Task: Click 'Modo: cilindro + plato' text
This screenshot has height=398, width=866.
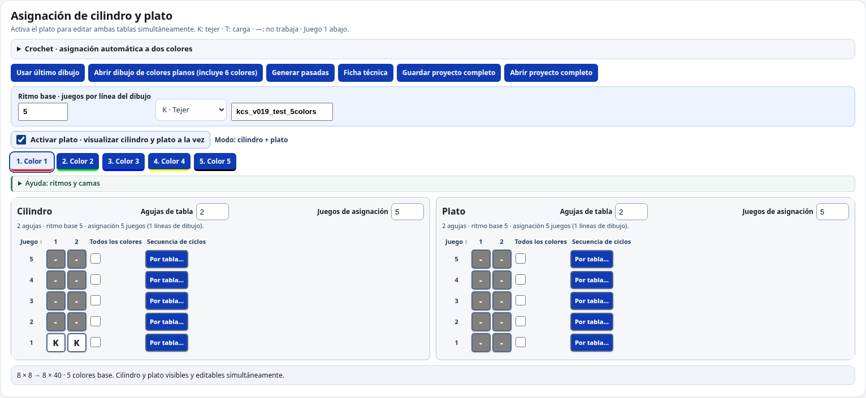Action: click(x=252, y=139)
